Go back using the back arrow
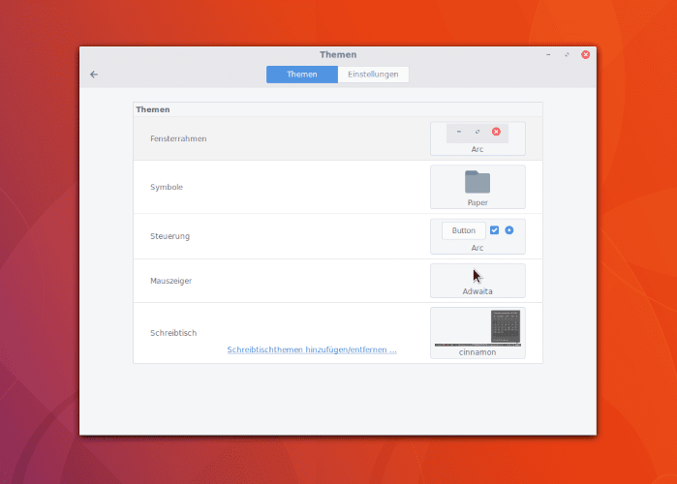 tap(94, 75)
